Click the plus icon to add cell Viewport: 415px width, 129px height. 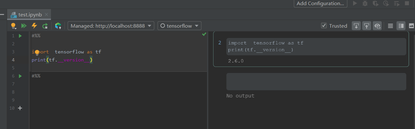pyautogui.click(x=20, y=108)
